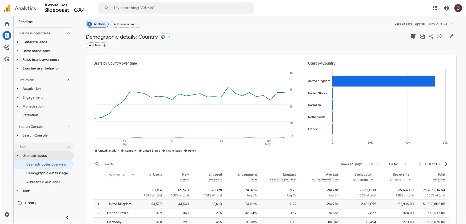Click Turkey legend dot

(x=185, y=151)
